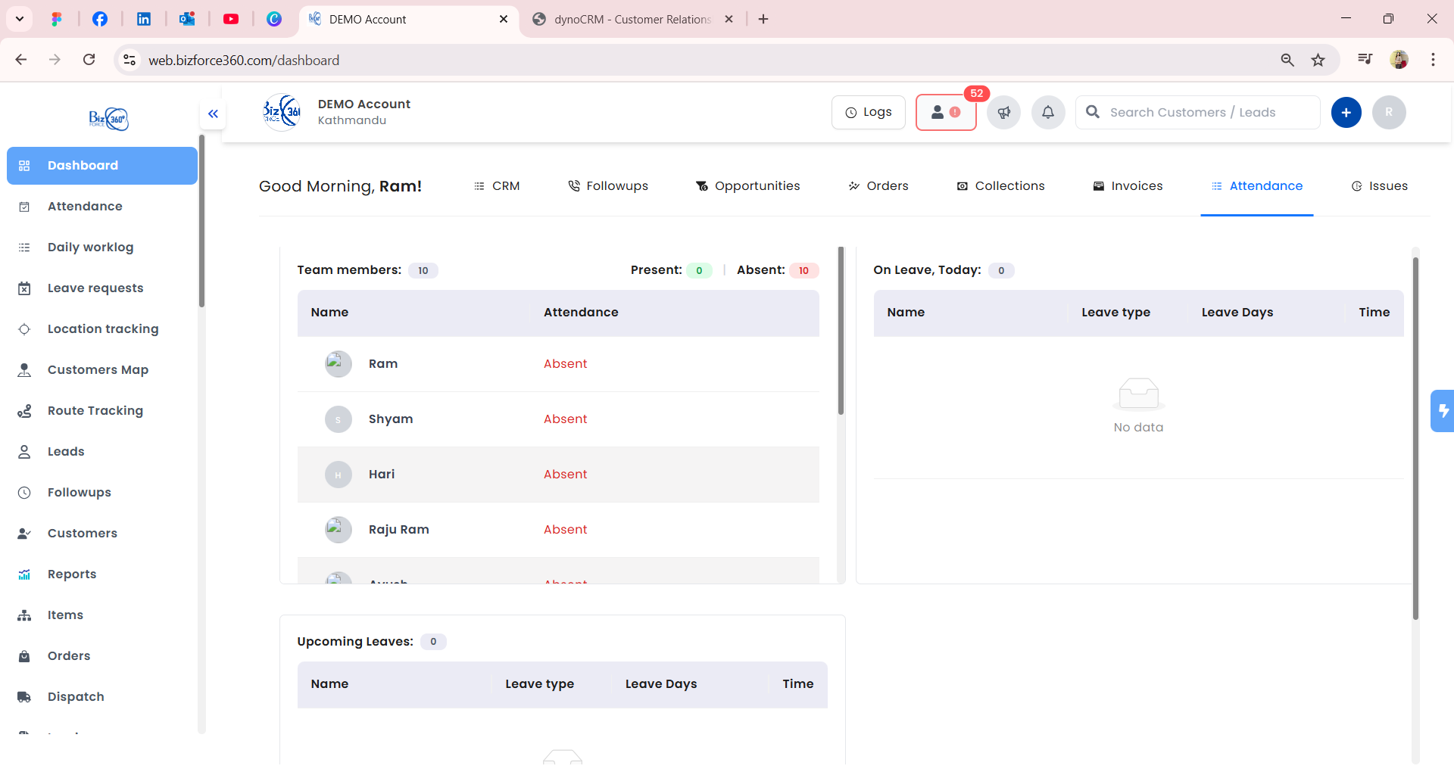Collapse the left navigation sidebar
The height and width of the screenshot is (772, 1454).
213,114
